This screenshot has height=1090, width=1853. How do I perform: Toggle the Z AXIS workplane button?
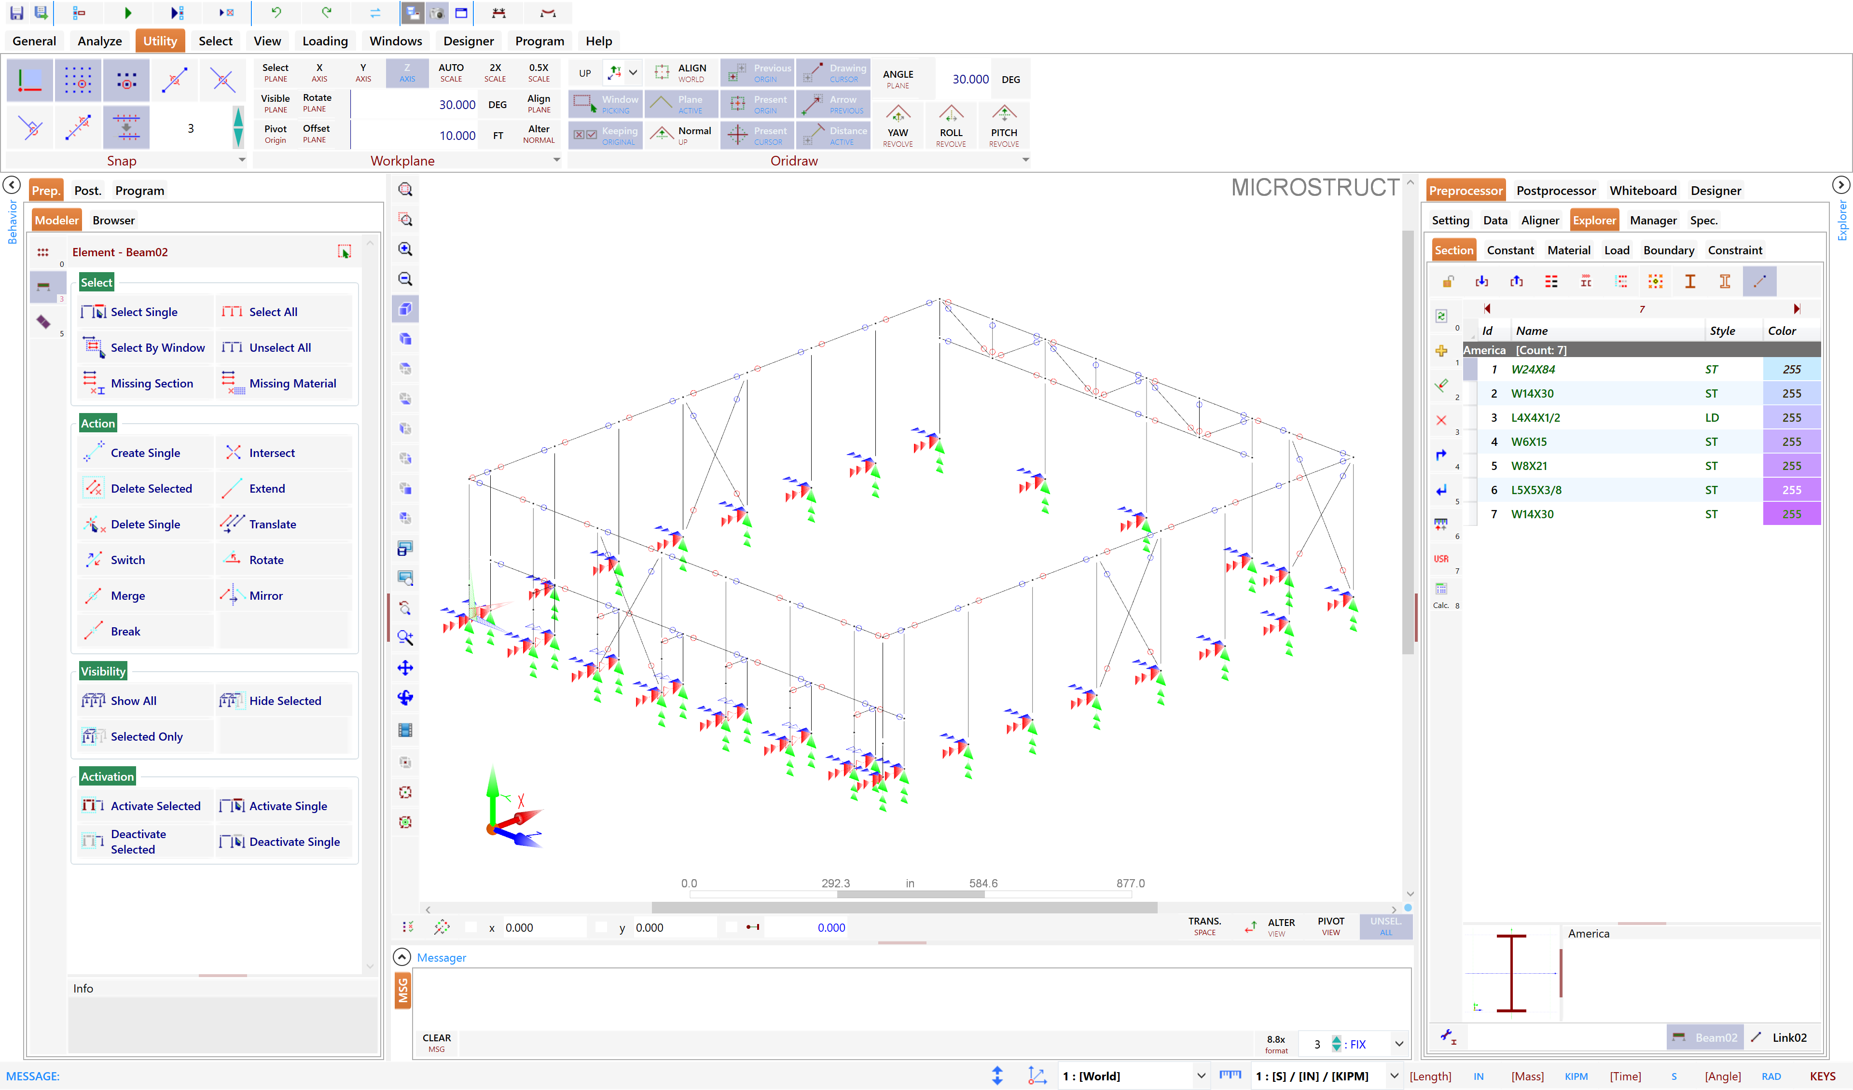pos(407,73)
